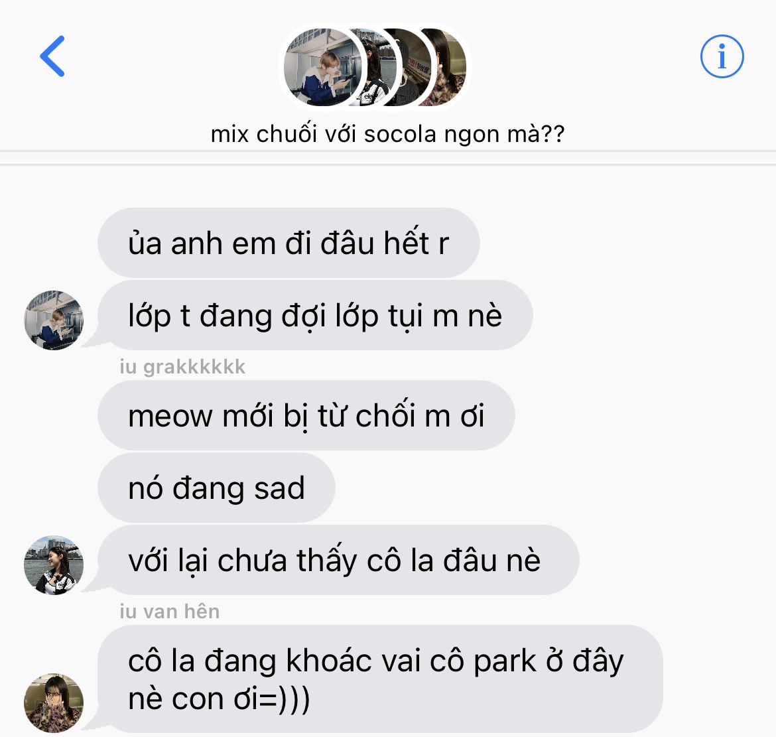Select message 'cô la đang khoác vai cô park'
The image size is (776, 737).
point(380,679)
